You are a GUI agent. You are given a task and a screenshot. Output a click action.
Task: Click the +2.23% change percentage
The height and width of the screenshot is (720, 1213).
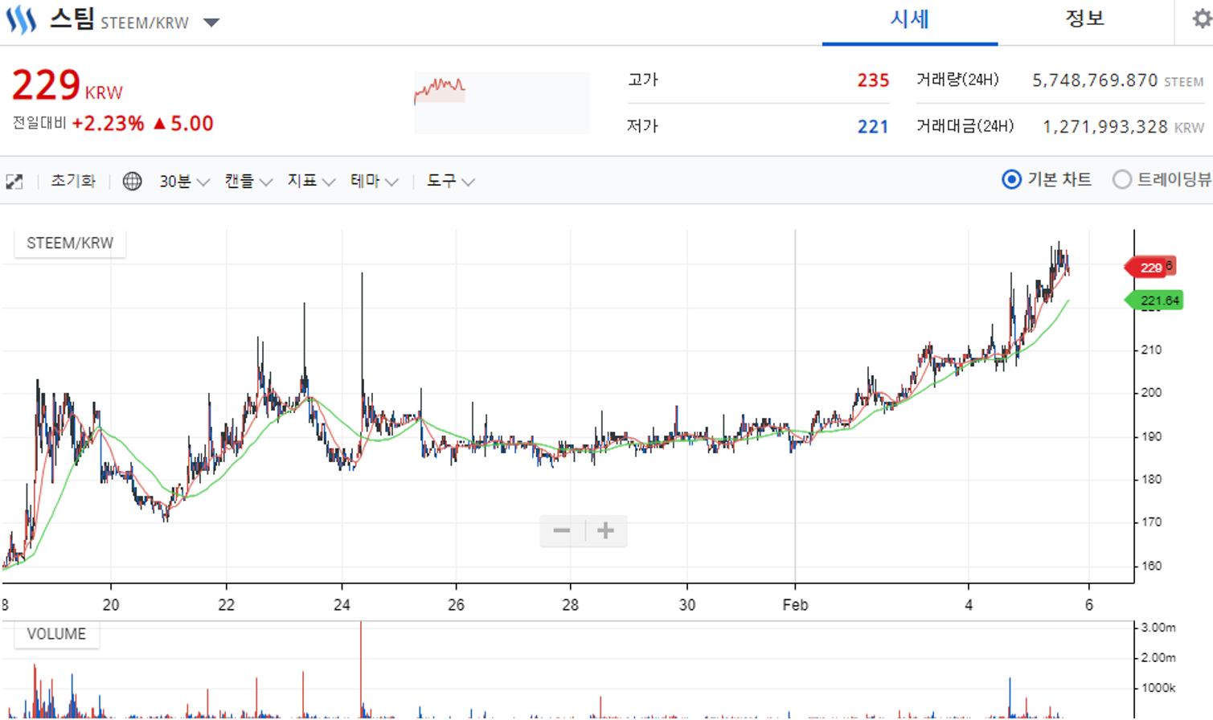tap(108, 124)
